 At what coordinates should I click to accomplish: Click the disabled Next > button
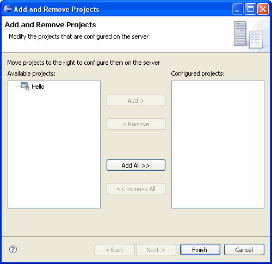(x=156, y=250)
